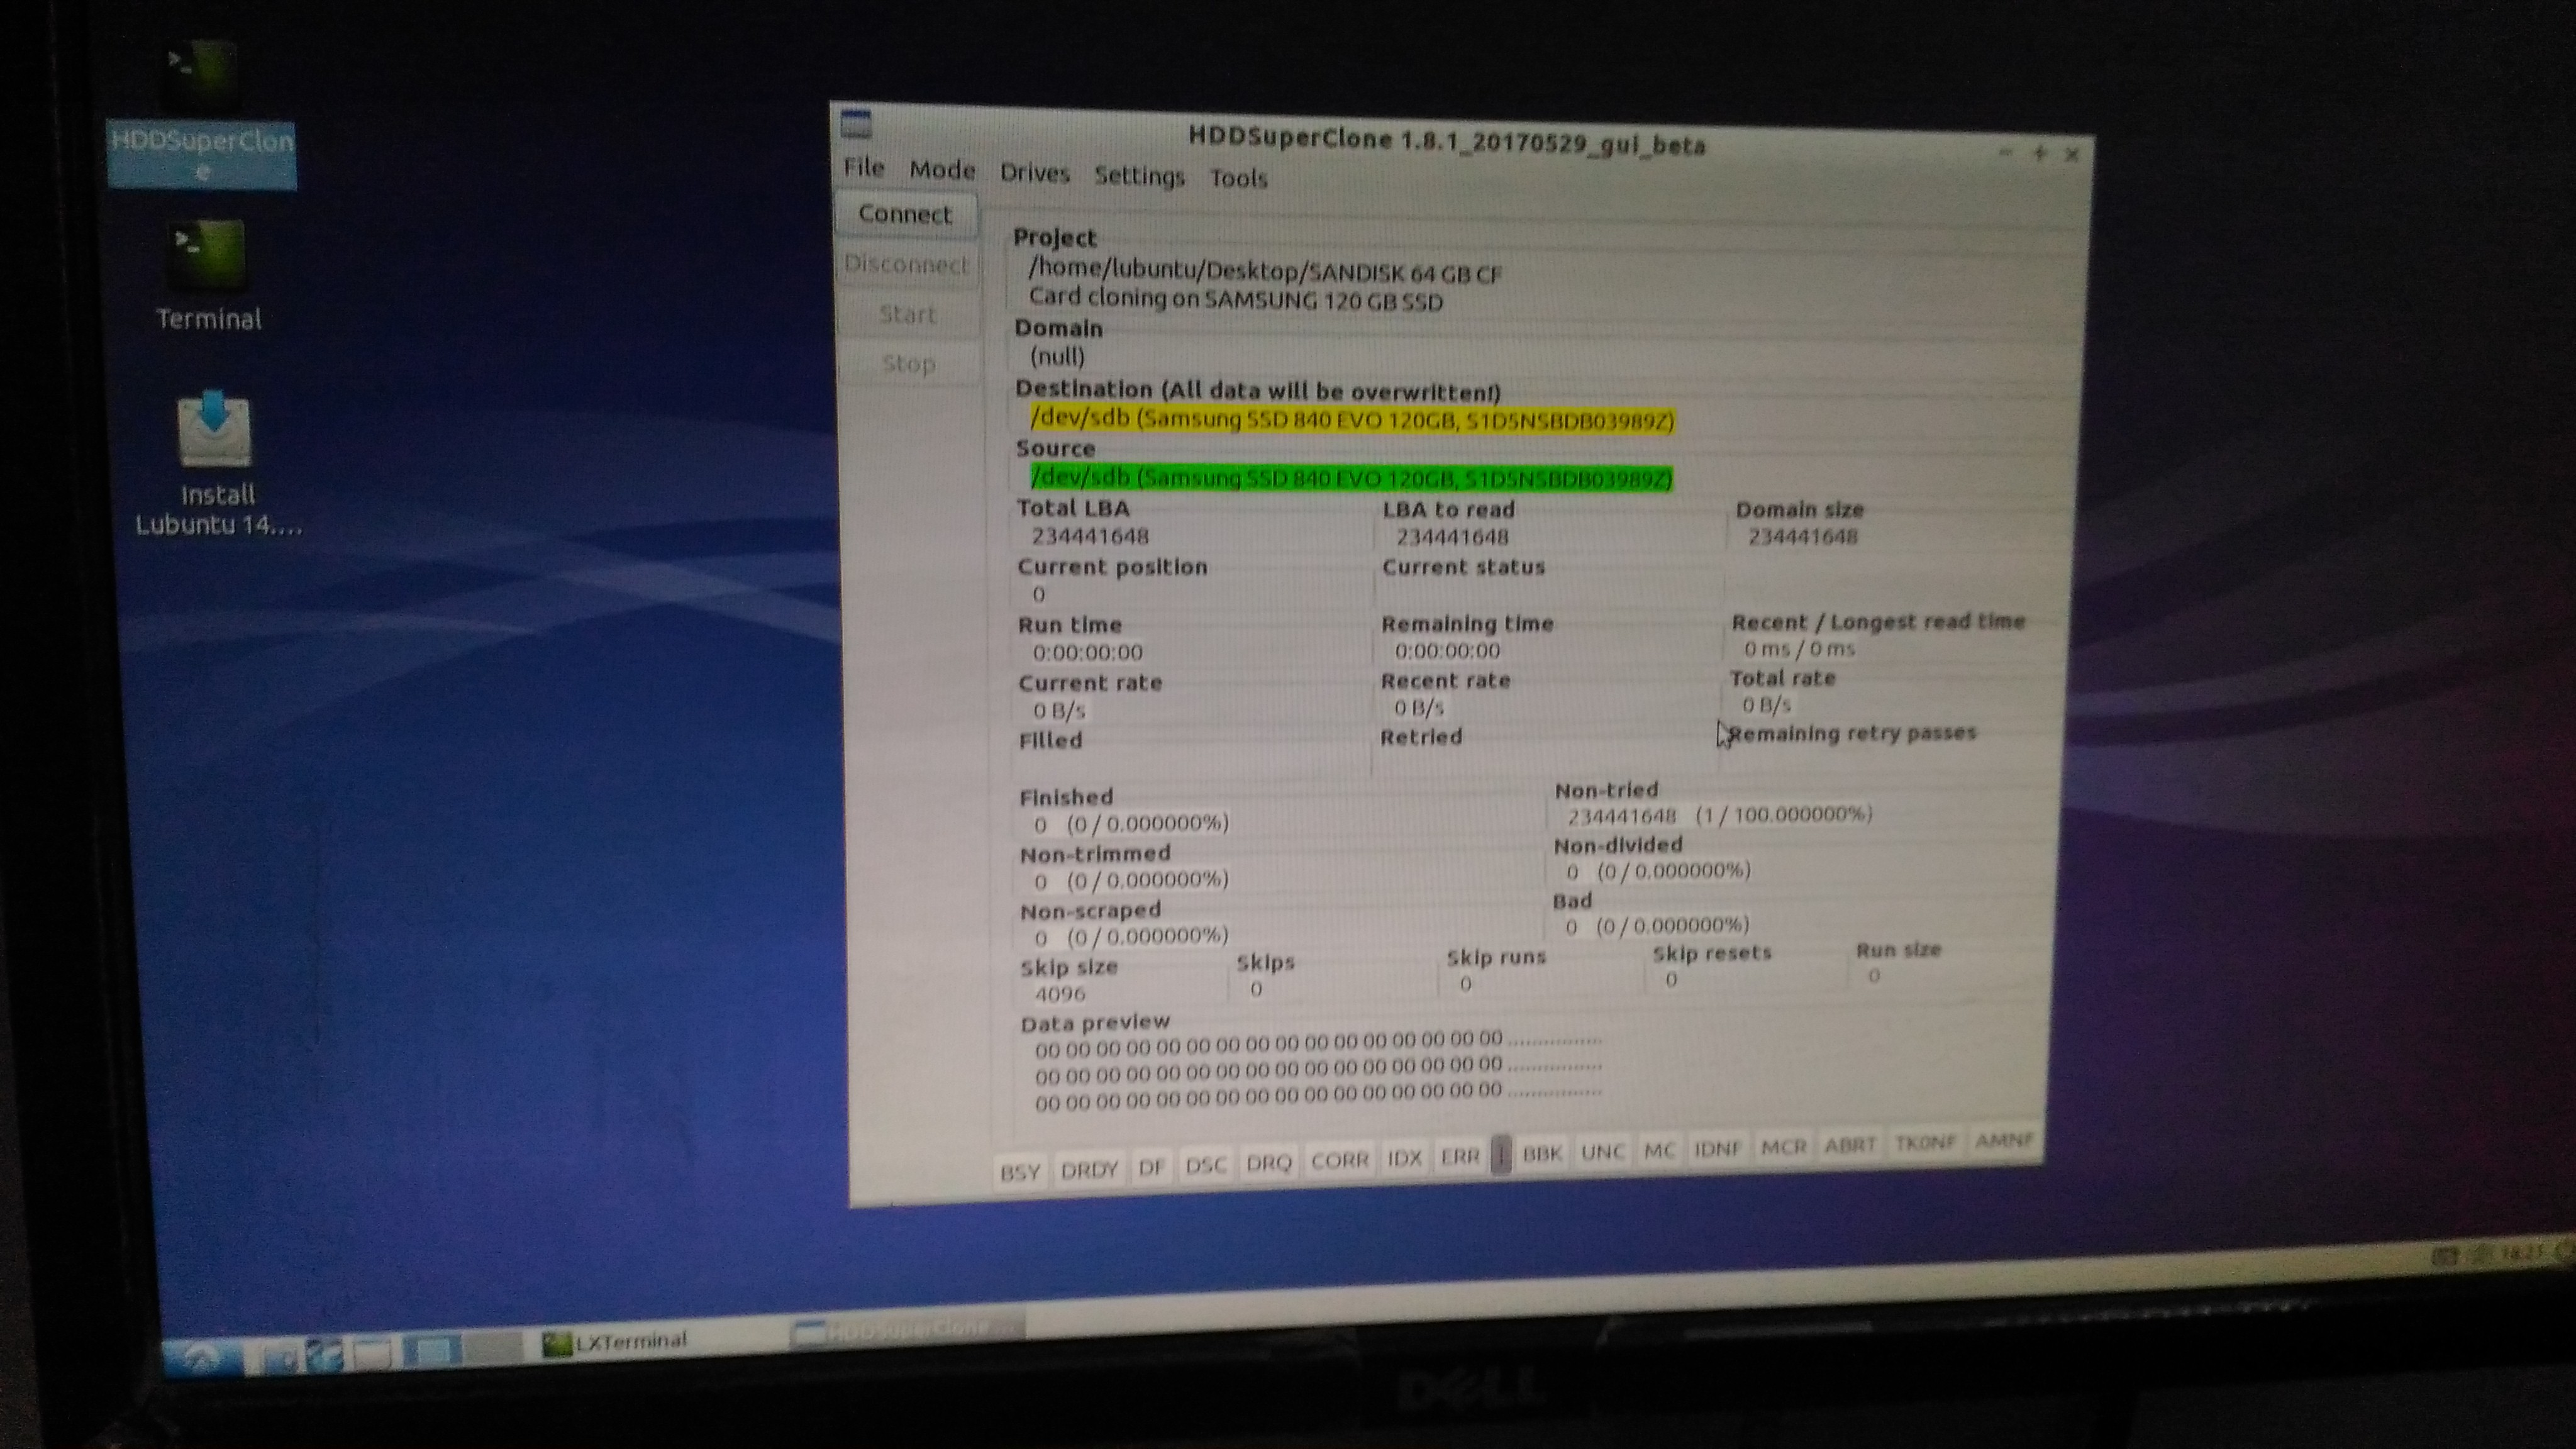The height and width of the screenshot is (1449, 2576).
Task: Click the UNC error flag
Action: pyautogui.click(x=1603, y=1152)
